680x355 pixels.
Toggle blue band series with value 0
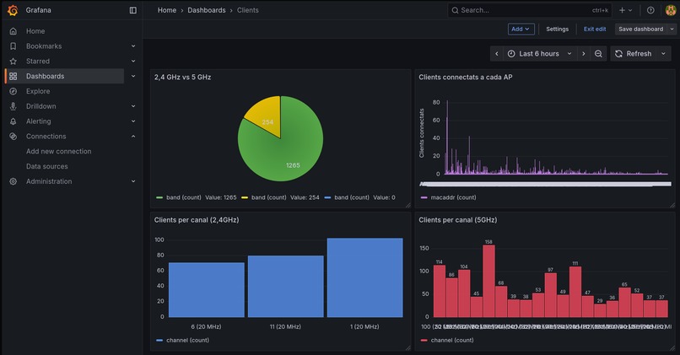point(360,197)
